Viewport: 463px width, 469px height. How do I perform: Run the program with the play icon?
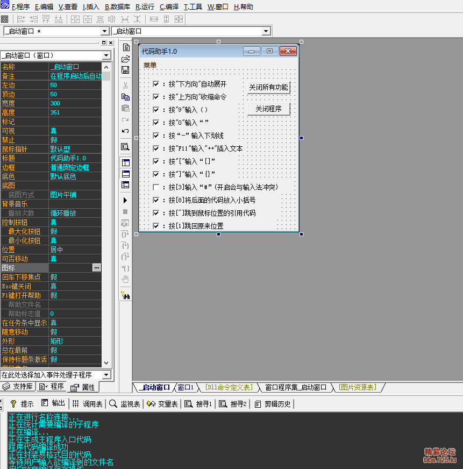[125, 201]
